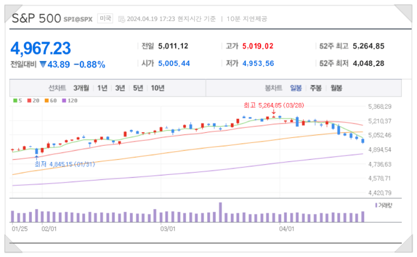Click the 10분 지연제공 delay notice
The image size is (417, 257).
247,19
